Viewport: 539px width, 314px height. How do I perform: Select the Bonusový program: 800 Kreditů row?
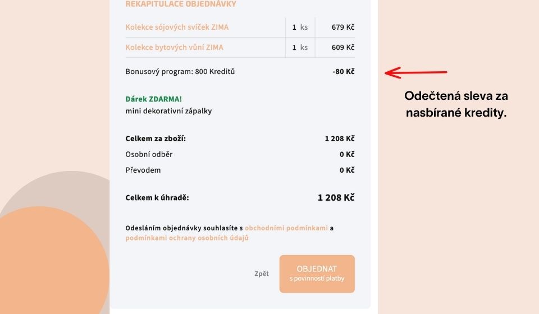pos(180,72)
